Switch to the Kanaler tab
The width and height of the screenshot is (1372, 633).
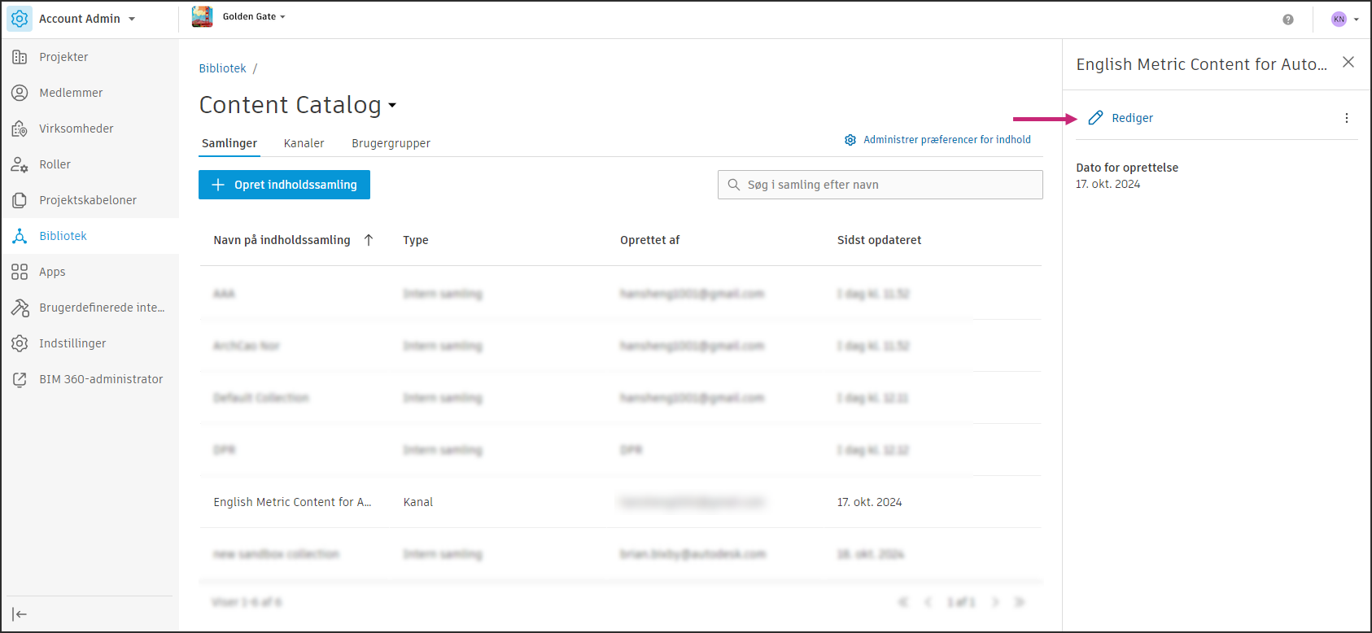304,143
